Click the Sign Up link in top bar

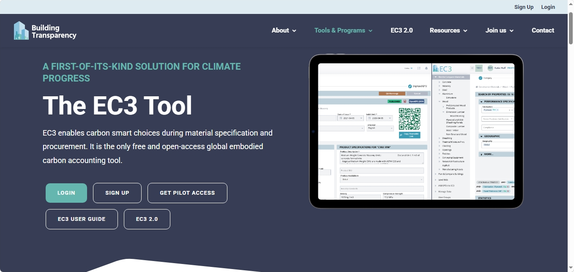524,7
